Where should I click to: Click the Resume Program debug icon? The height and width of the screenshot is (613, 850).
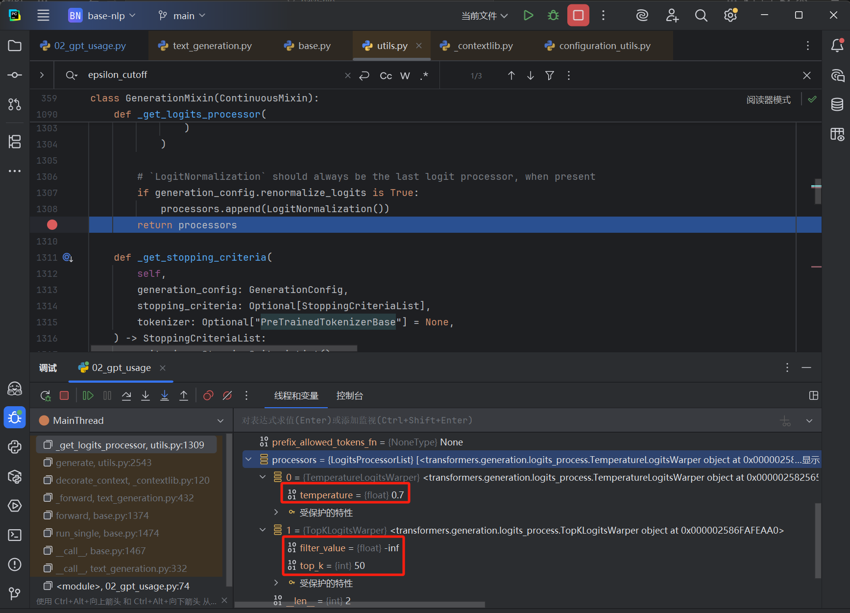pyautogui.click(x=88, y=395)
